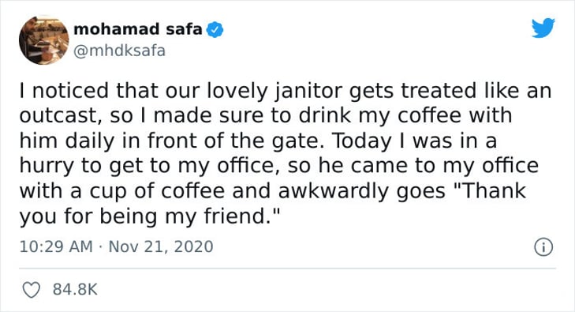
Task: Click the Nov 21, 2020 date
Action: click(161, 246)
